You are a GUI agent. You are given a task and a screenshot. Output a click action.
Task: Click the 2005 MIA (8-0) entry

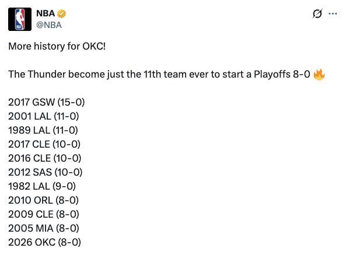point(44,228)
